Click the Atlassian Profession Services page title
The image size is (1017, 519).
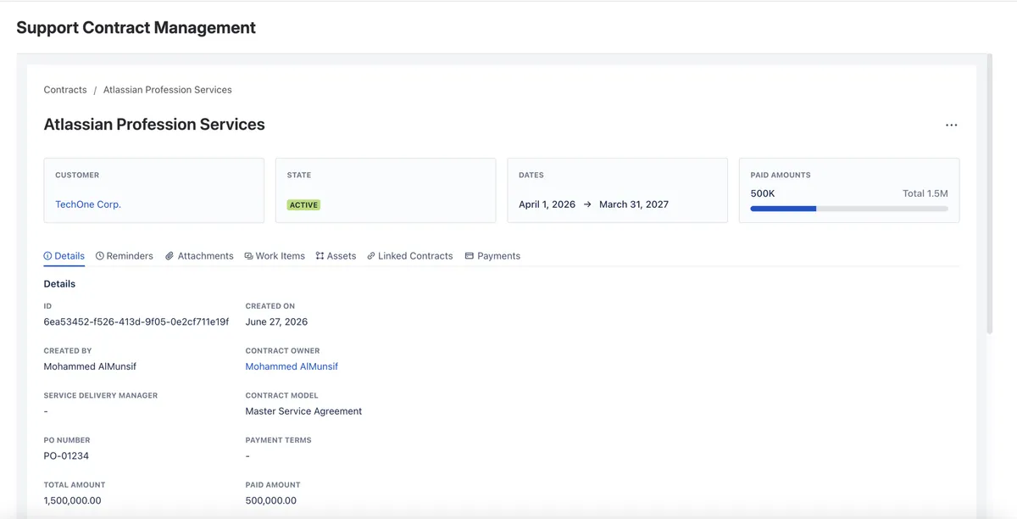154,125
